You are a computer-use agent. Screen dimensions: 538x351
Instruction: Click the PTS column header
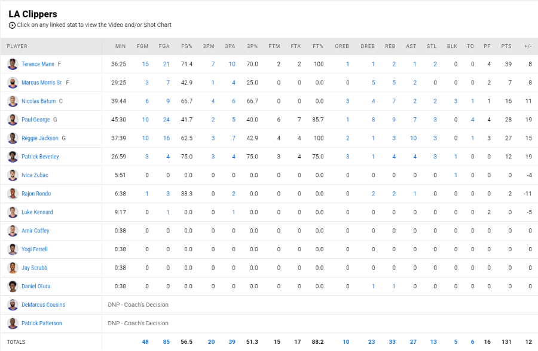tap(506, 46)
